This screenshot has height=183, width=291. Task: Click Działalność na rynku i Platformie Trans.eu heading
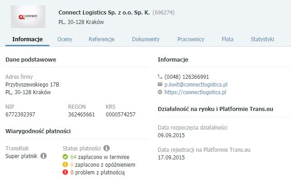click(x=215, y=109)
